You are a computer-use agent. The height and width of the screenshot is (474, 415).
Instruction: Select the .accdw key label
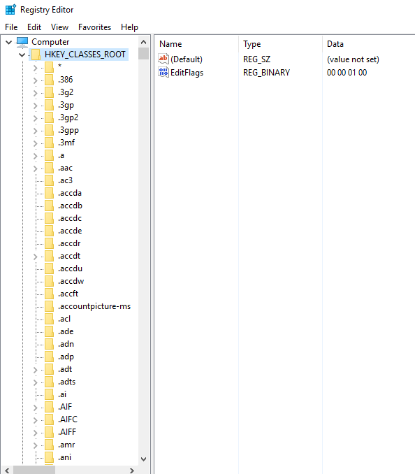[x=71, y=282]
